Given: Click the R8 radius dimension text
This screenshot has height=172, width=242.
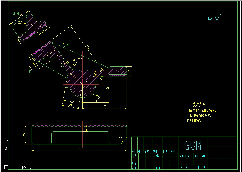Looking at the screenshot, I should pyautogui.click(x=20, y=22).
